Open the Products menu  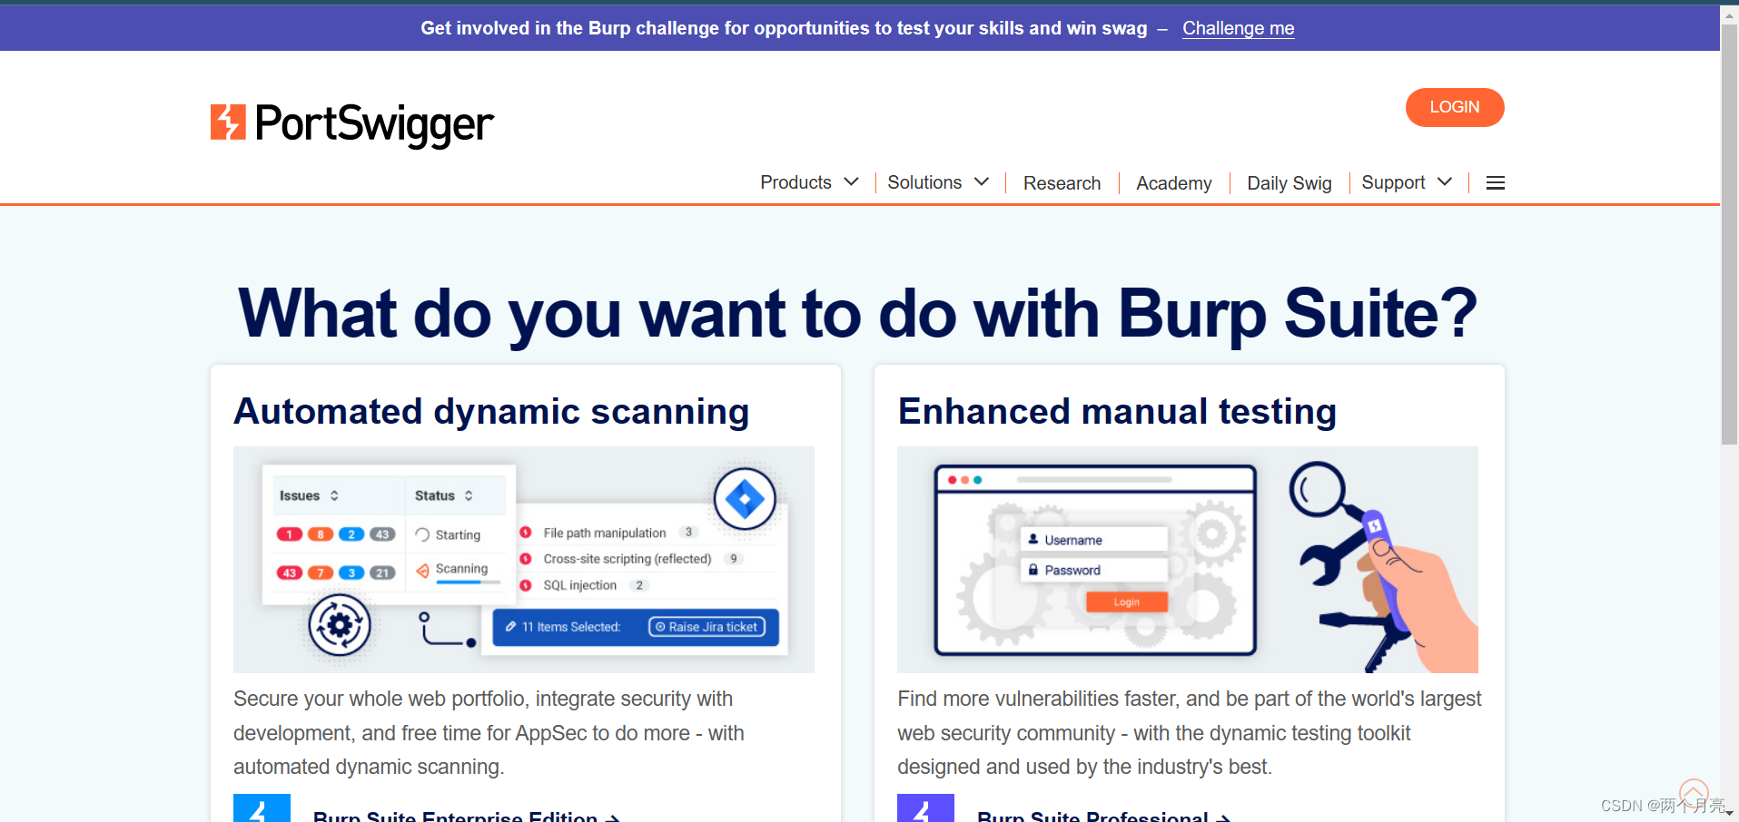[x=795, y=182]
